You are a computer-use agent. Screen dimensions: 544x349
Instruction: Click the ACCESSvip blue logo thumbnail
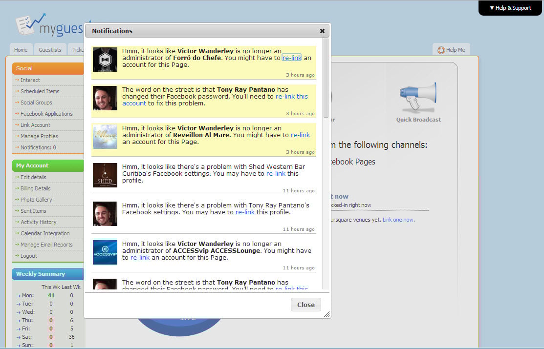coord(105,252)
